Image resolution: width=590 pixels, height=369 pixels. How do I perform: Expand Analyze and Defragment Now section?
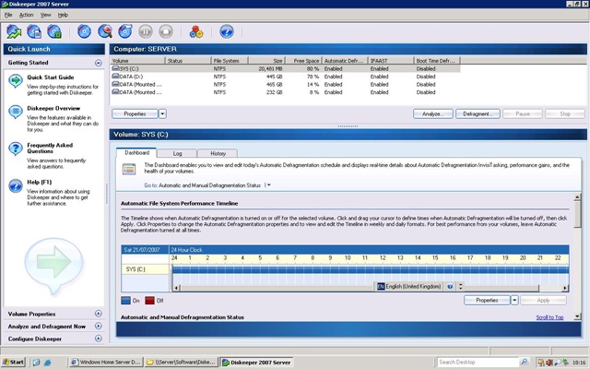click(99, 326)
